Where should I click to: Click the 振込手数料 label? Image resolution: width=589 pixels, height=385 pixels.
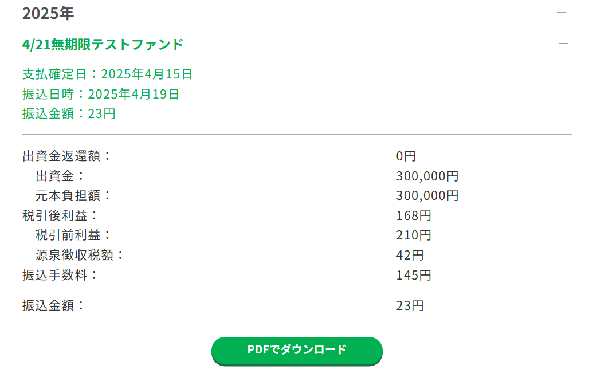(x=60, y=275)
